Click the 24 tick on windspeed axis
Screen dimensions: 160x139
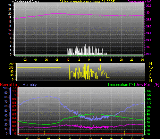(x=10, y=5)
